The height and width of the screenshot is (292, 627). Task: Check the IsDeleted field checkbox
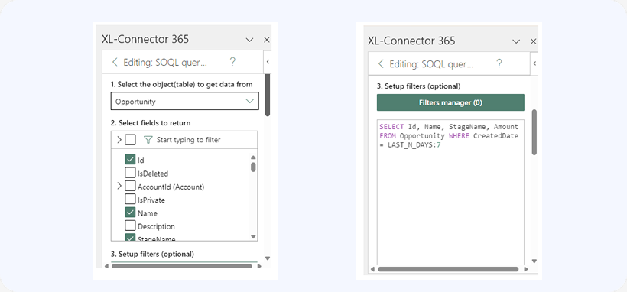point(130,173)
